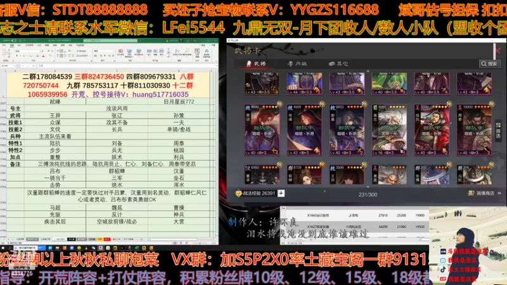
Task: Click the Excel title bar search box
Action: 110,41
